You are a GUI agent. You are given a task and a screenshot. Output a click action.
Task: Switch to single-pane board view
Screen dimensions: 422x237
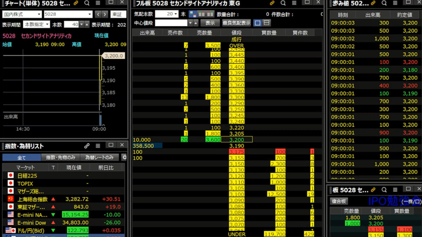258,23
